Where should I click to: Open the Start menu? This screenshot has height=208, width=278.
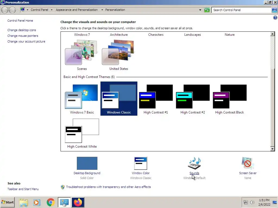pos(7,202)
